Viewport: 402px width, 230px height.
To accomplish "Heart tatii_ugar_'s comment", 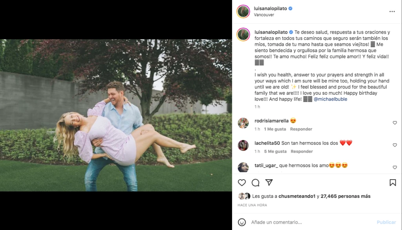I will (x=395, y=167).
